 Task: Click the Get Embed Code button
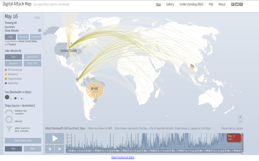23,141
